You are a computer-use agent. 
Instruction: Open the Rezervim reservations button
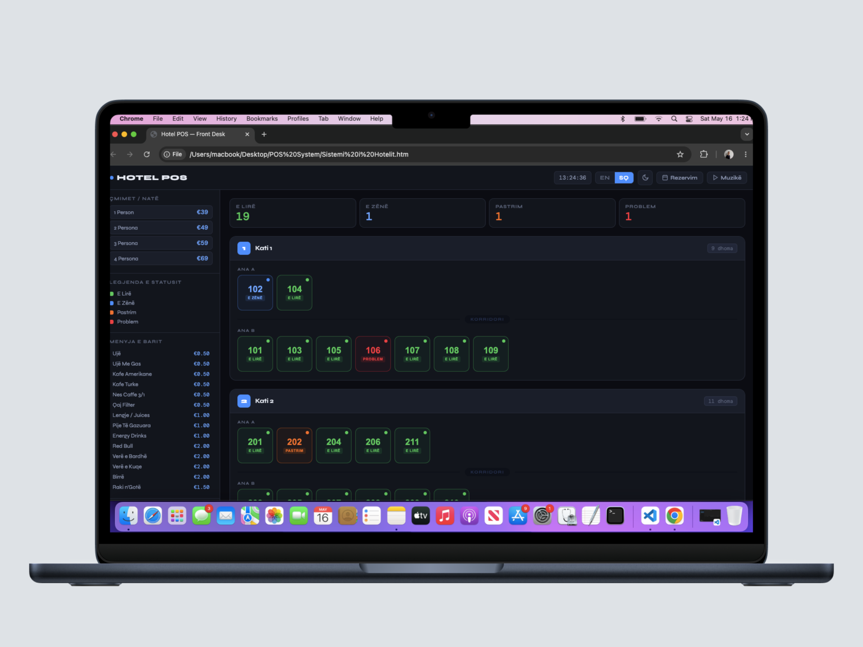(x=680, y=178)
